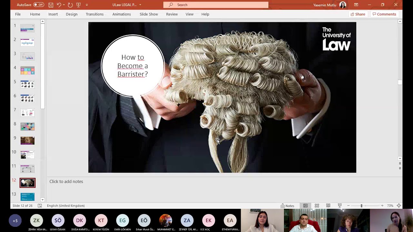This screenshot has height=232, width=413.
Task: Go to next slide double-arrow button
Action: coord(400,168)
